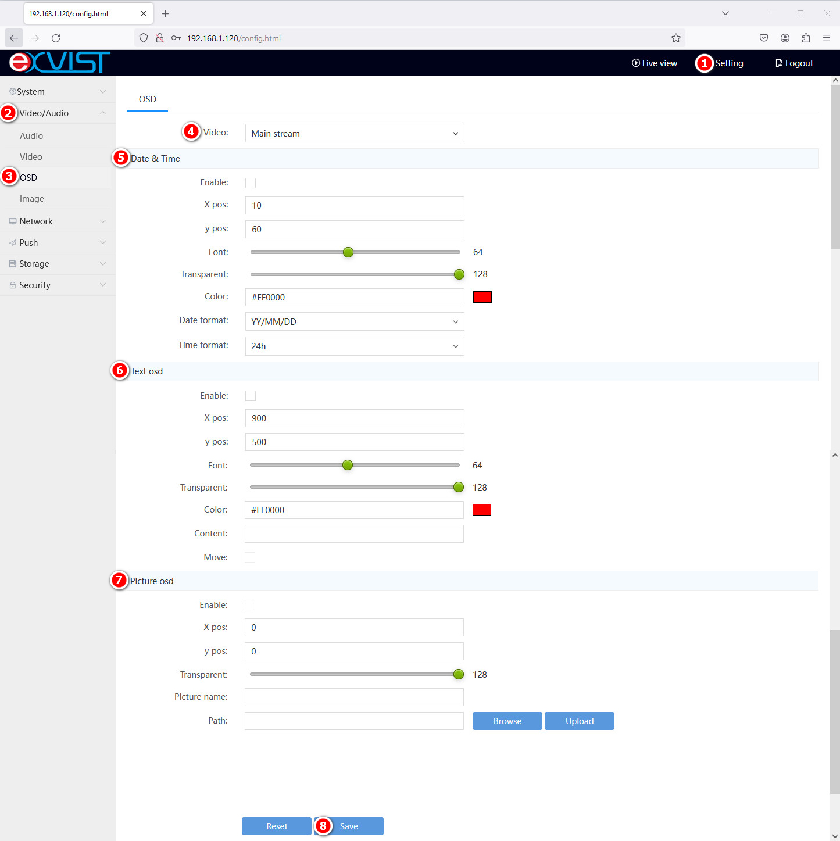Image resolution: width=840 pixels, height=841 pixels.
Task: Click the Date & Time red color swatch
Action: click(x=482, y=297)
